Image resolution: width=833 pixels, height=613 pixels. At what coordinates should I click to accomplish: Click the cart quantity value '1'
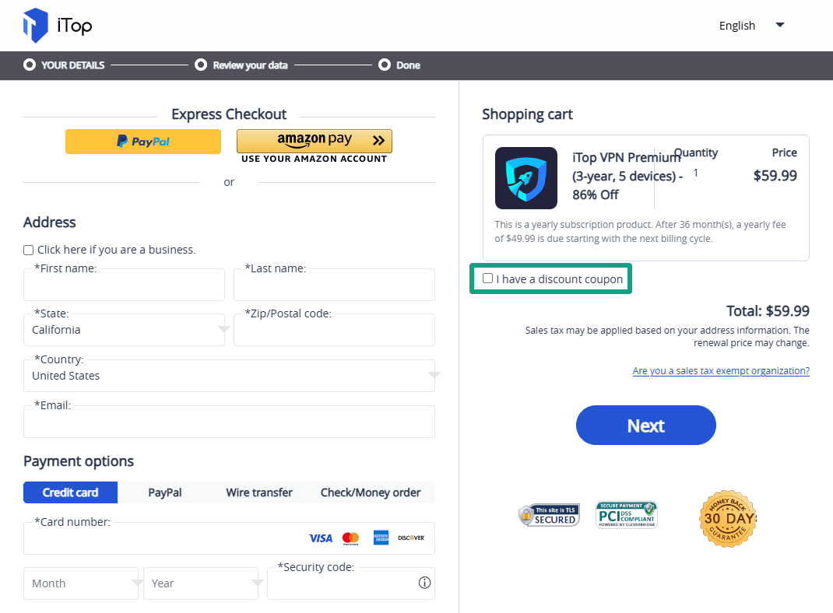click(x=696, y=173)
